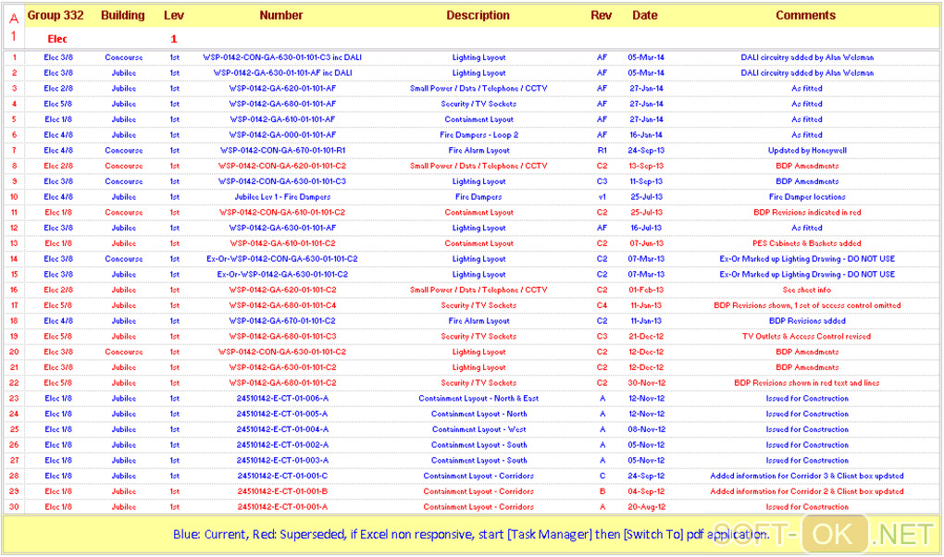This screenshot has height=557, width=944.
Task: Open drawing WSP-0142-GA-620-01-101-AF
Action: point(282,89)
